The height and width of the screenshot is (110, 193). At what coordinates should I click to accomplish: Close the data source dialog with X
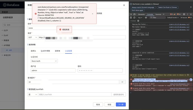click(124, 5)
